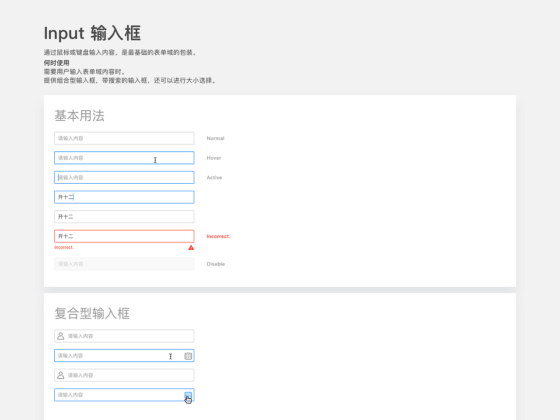Click the Disable label text

pos(216,264)
